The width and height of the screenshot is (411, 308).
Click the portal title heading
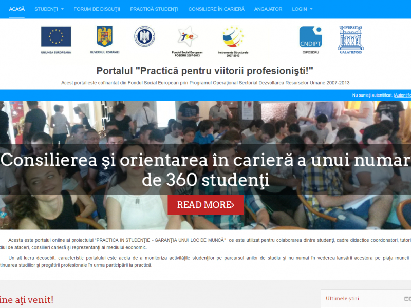pyautogui.click(x=205, y=71)
